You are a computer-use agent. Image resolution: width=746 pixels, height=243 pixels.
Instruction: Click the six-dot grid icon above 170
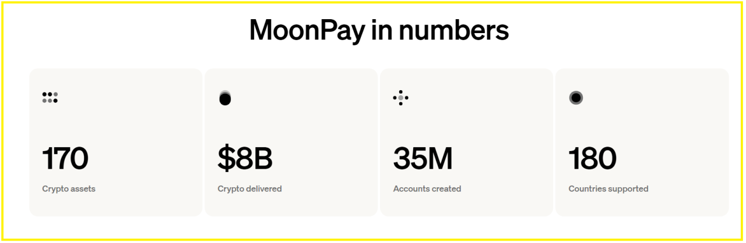pos(50,98)
